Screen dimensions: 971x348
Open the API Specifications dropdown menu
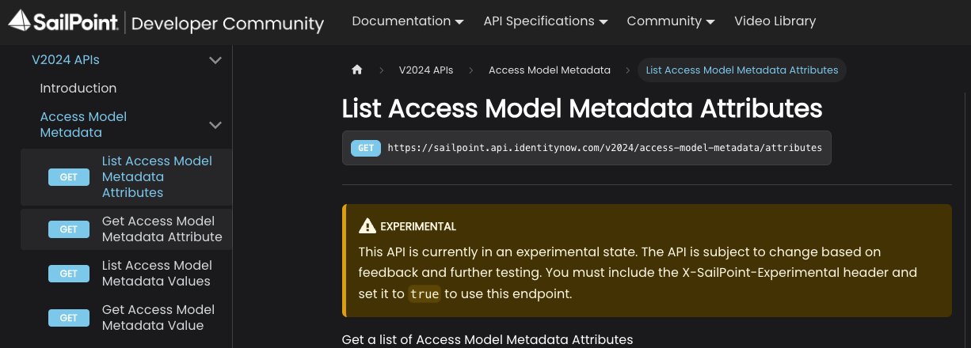coord(546,21)
